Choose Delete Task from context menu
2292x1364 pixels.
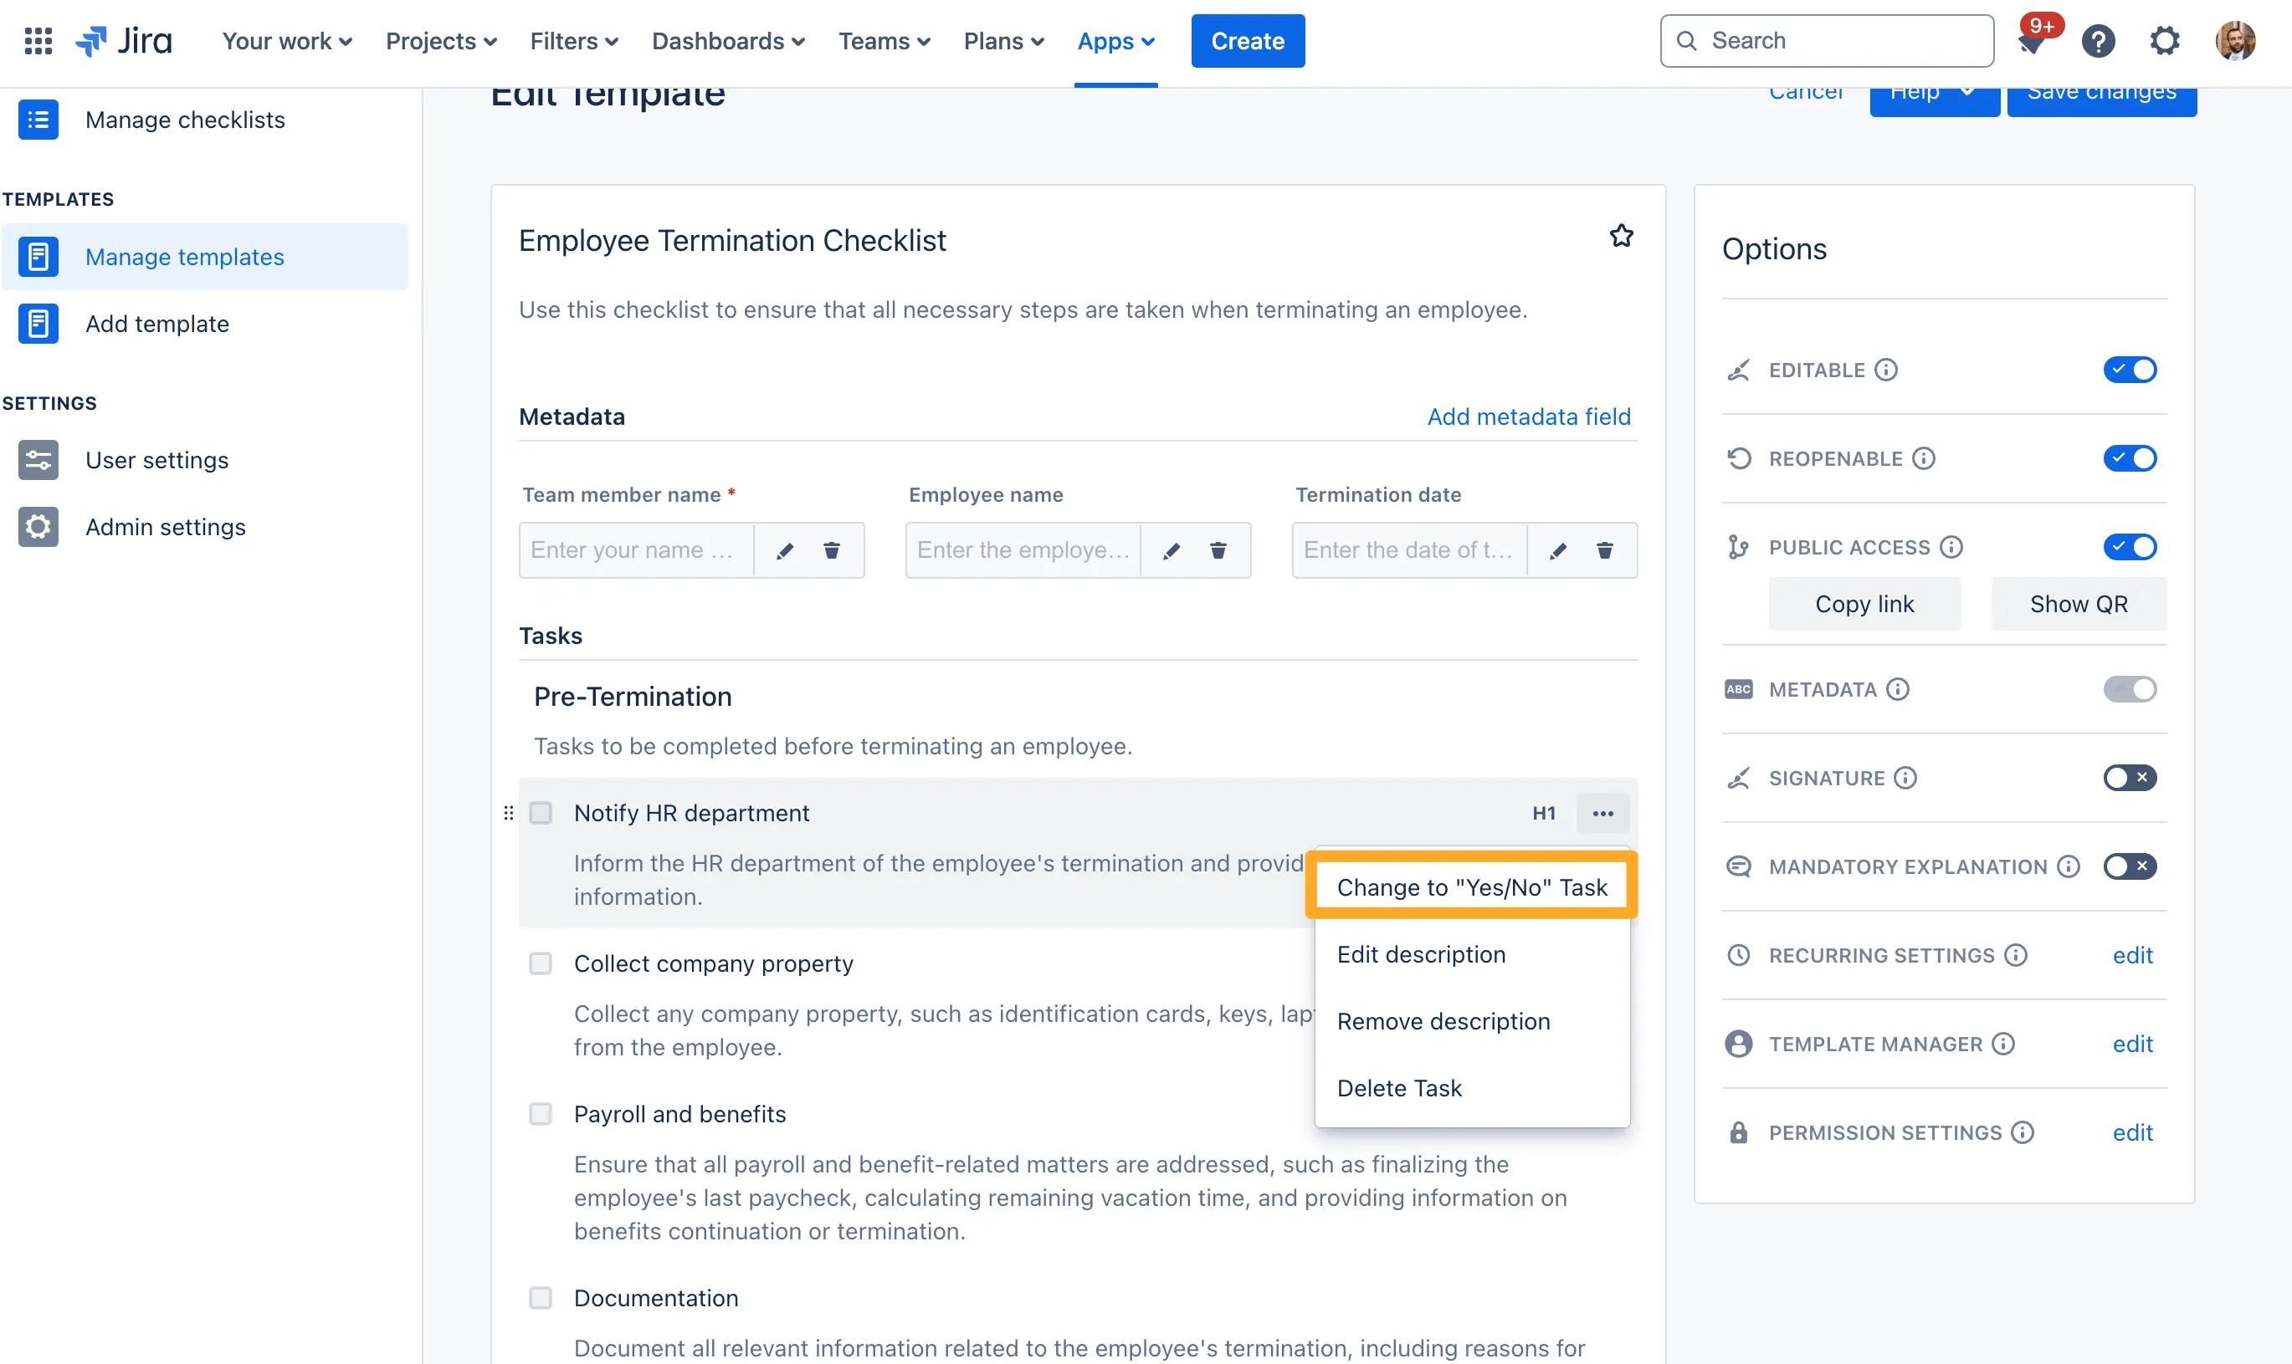point(1398,1087)
